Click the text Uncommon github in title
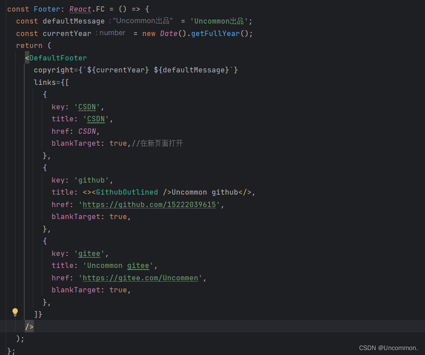Screen dimensions: 425x355 click(x=205, y=192)
